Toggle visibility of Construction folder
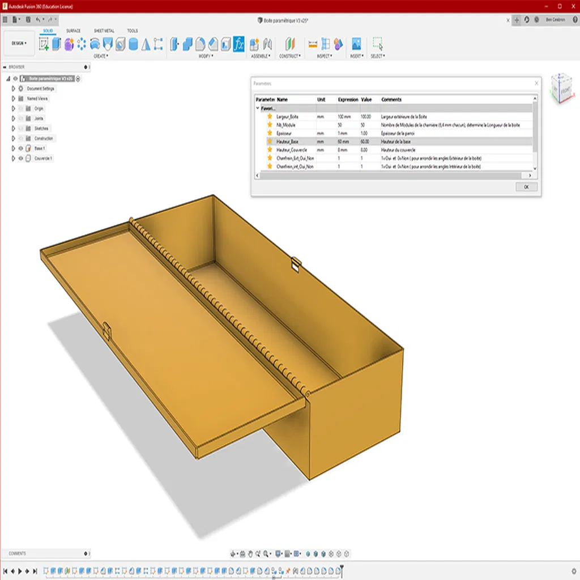The width and height of the screenshot is (580, 580). (21, 138)
